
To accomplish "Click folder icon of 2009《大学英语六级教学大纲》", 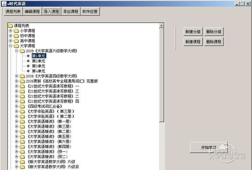I will click(x=22, y=51).
